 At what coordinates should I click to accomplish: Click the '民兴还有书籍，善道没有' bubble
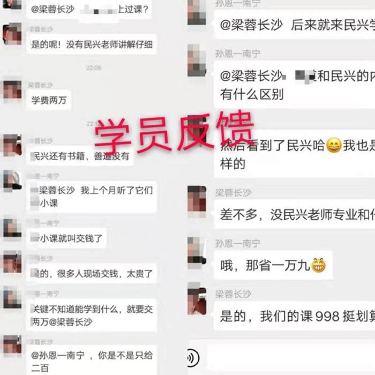(x=80, y=156)
